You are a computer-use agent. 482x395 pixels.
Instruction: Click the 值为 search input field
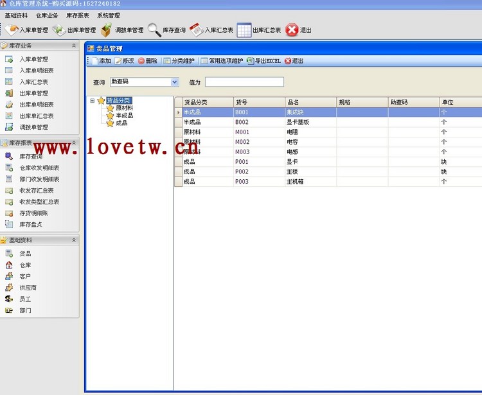(244, 82)
